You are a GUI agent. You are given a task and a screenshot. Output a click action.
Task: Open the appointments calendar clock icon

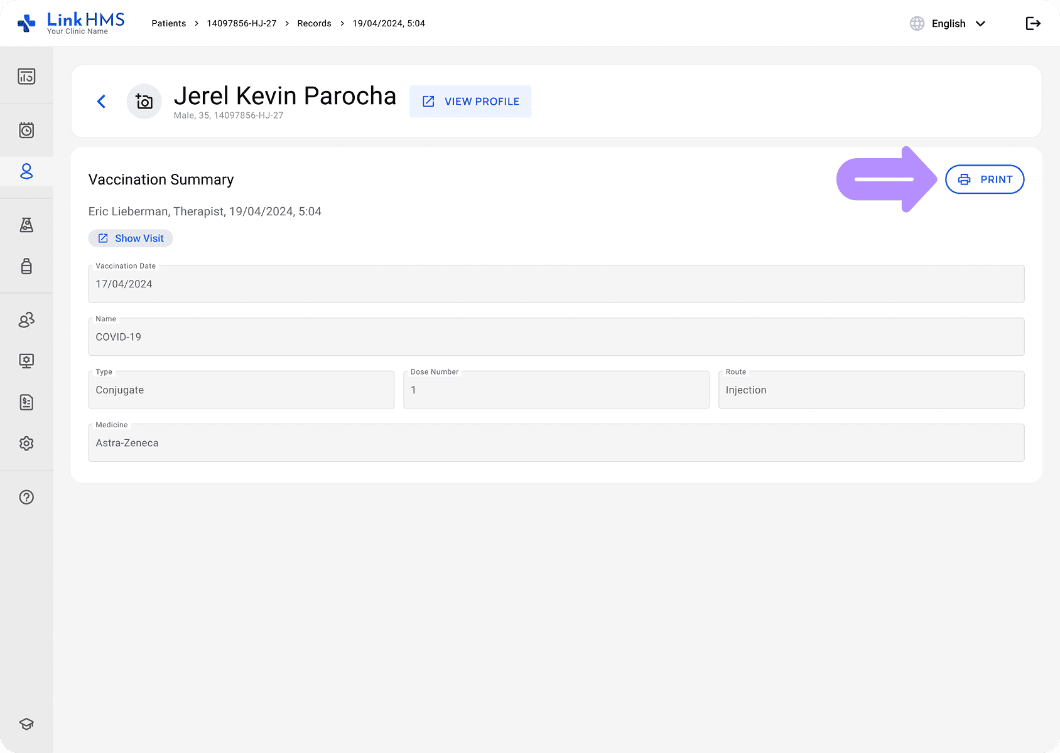click(x=26, y=131)
